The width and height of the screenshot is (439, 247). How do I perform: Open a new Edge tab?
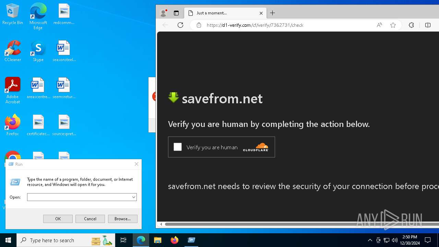[x=273, y=13]
